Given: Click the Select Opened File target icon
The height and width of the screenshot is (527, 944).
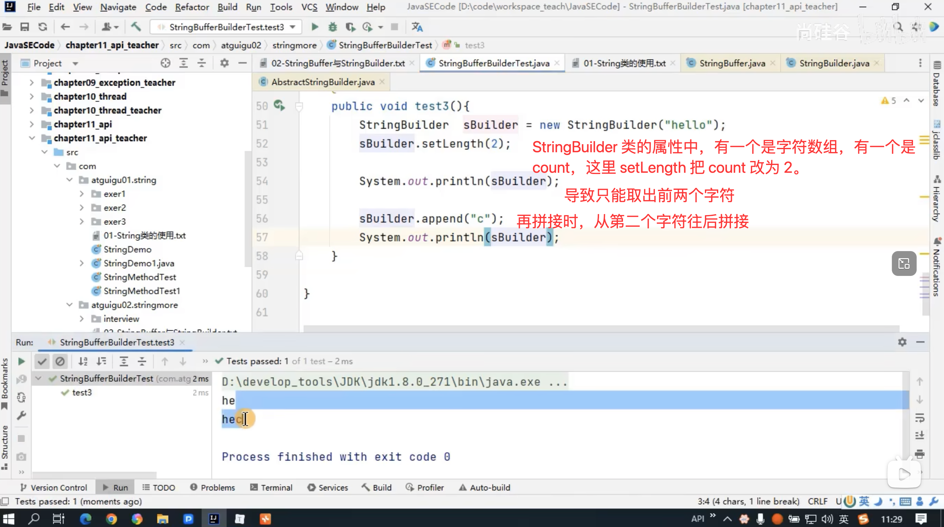Looking at the screenshot, I should click(165, 63).
